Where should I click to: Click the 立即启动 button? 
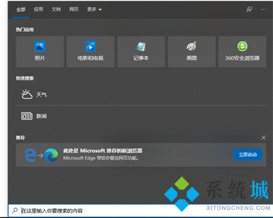(x=248, y=154)
